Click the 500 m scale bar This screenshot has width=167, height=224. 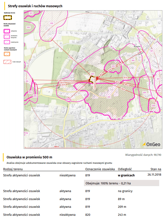click(56, 147)
